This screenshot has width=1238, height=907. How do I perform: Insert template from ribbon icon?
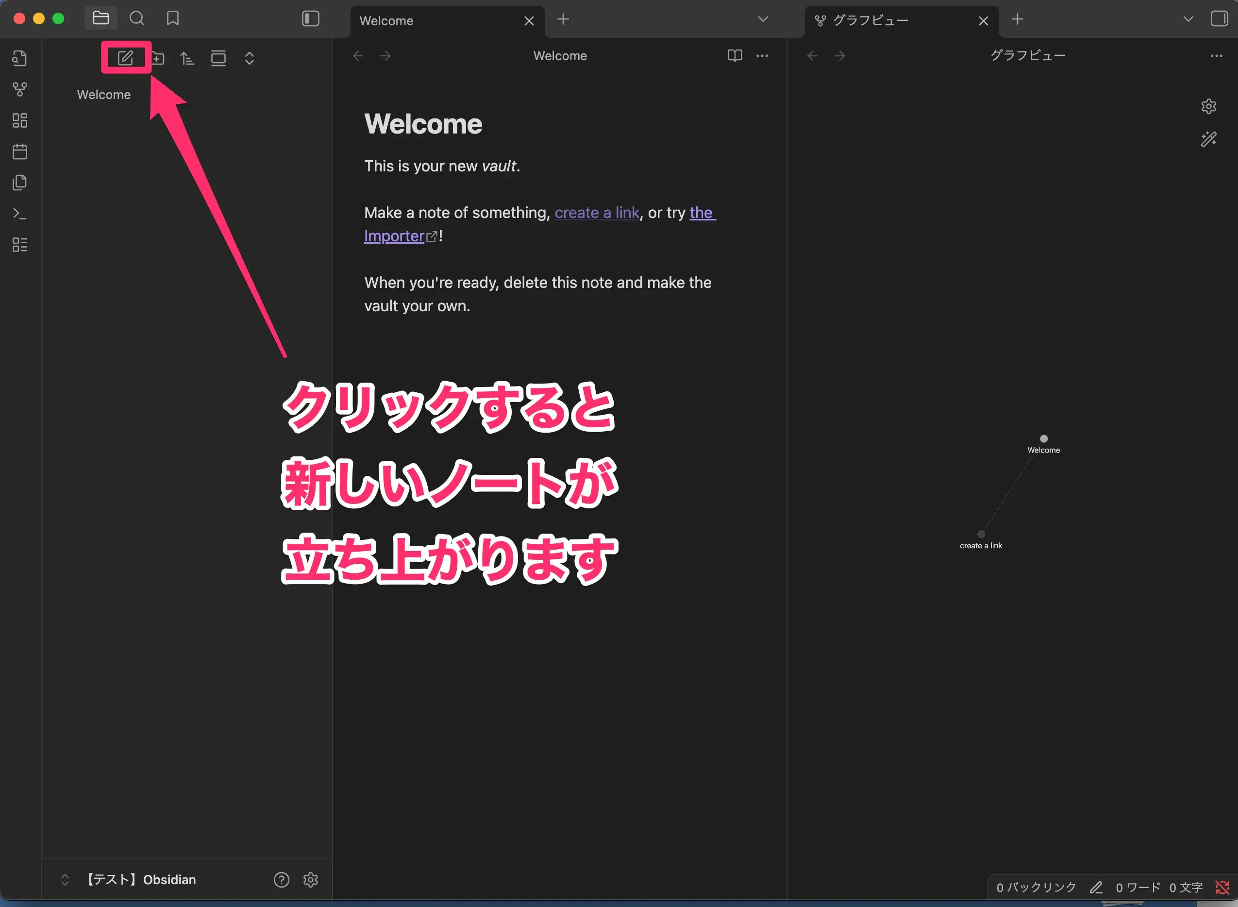tap(20, 182)
